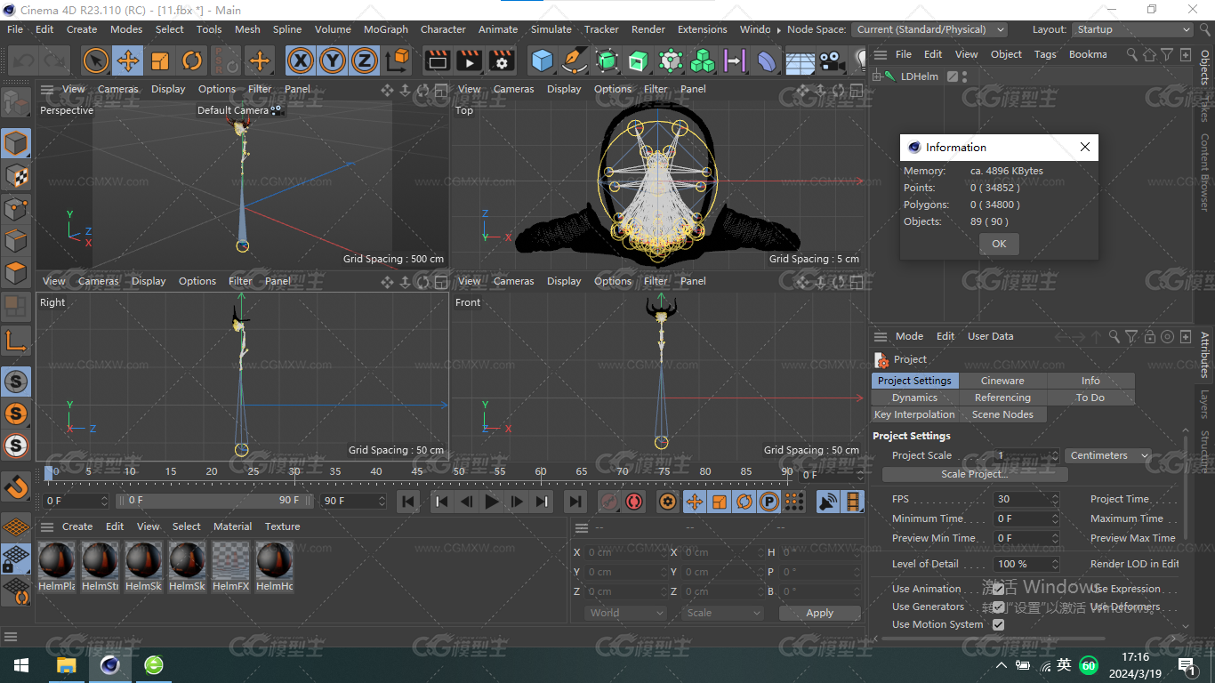Click the timeline playhead at frame 0

click(x=48, y=472)
